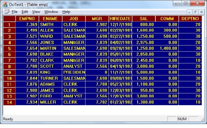Click the MILLER name cell
The height and width of the screenshot is (128, 207).
coord(50,102)
